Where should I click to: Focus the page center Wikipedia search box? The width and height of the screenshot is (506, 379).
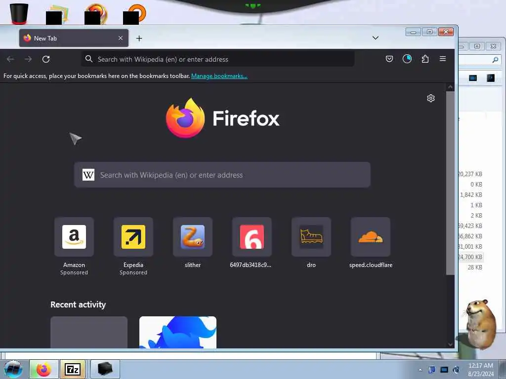coord(222,175)
